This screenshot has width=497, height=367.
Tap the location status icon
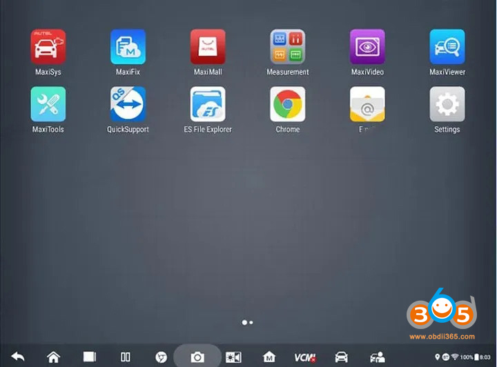coord(438,357)
